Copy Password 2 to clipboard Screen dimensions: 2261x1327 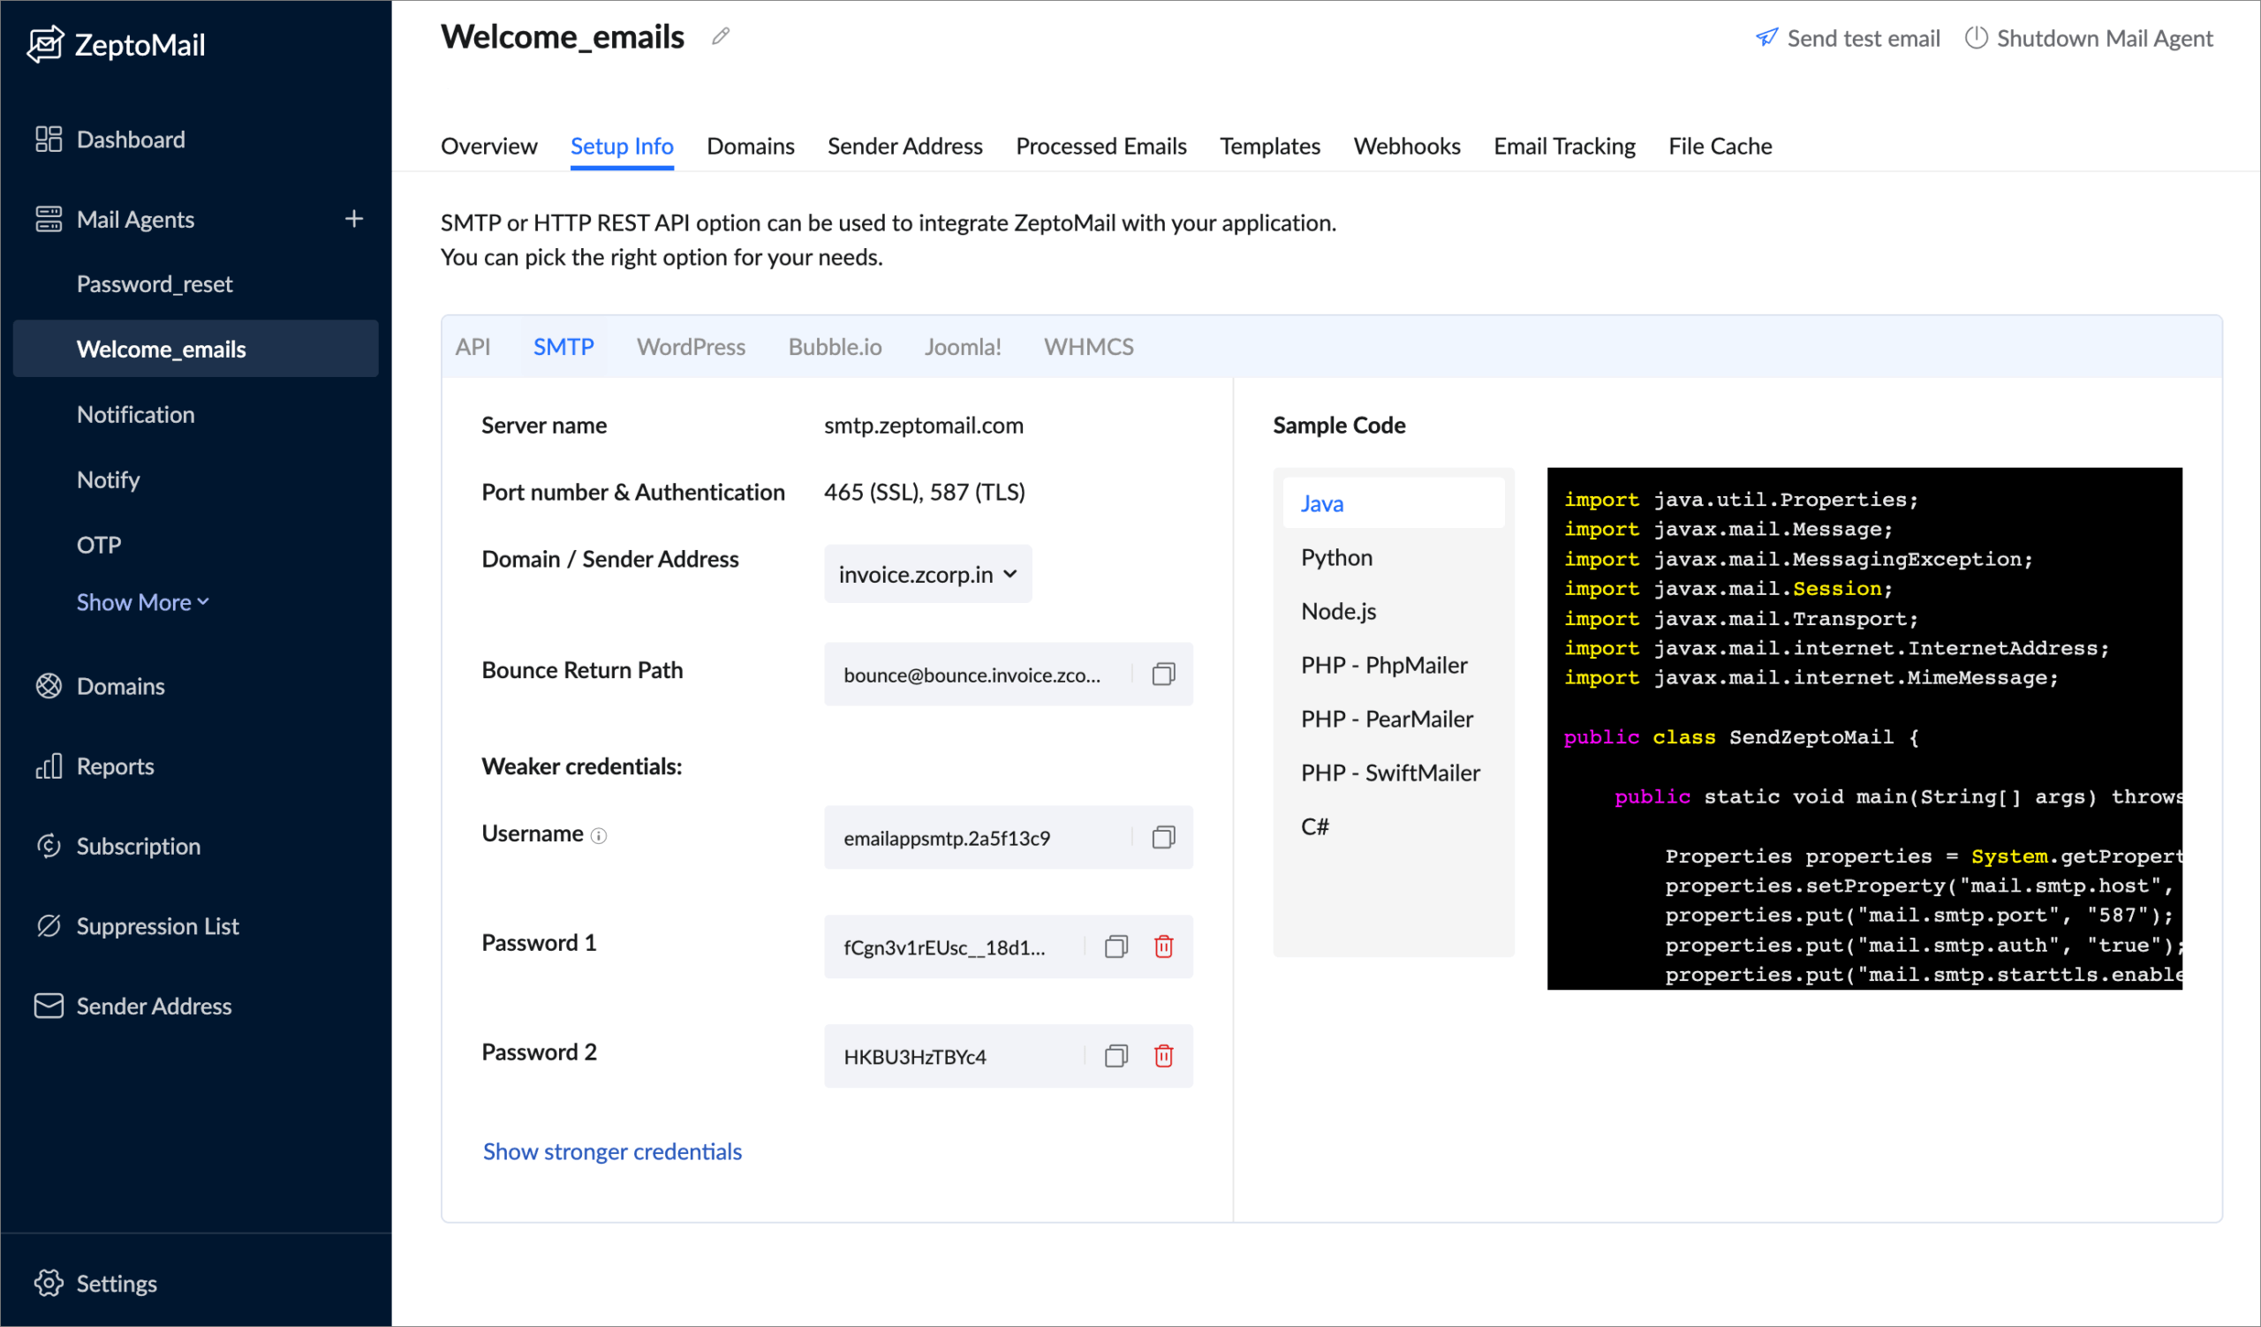1115,1056
